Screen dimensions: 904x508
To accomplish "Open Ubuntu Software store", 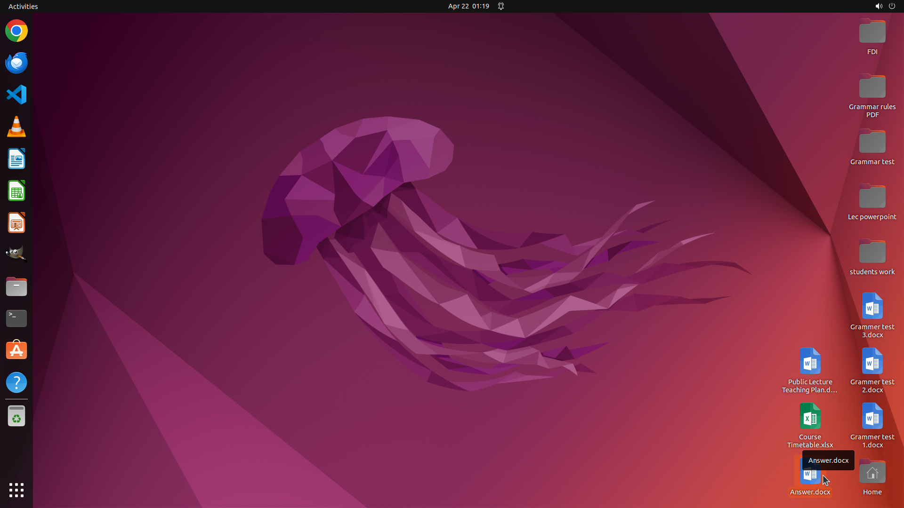I will coord(16,350).
